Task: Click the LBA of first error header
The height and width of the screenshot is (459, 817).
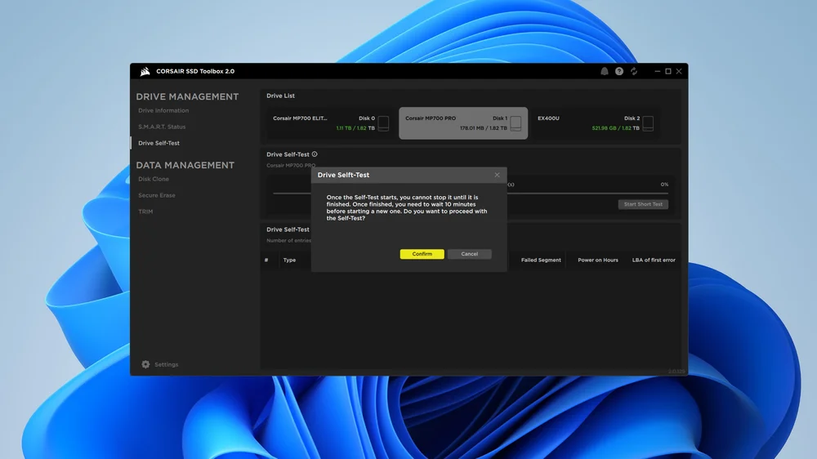Action: [x=654, y=260]
